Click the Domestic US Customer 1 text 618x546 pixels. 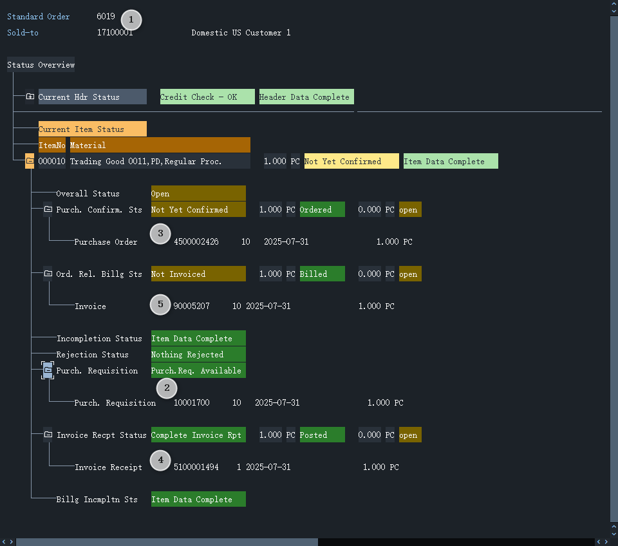(x=241, y=32)
